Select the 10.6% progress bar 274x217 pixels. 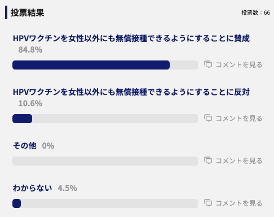click(105, 119)
